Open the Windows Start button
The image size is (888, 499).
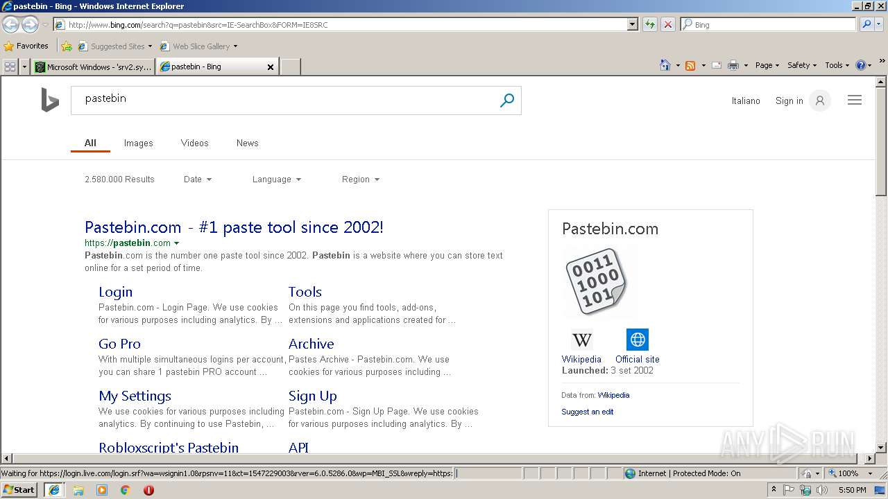click(19, 490)
